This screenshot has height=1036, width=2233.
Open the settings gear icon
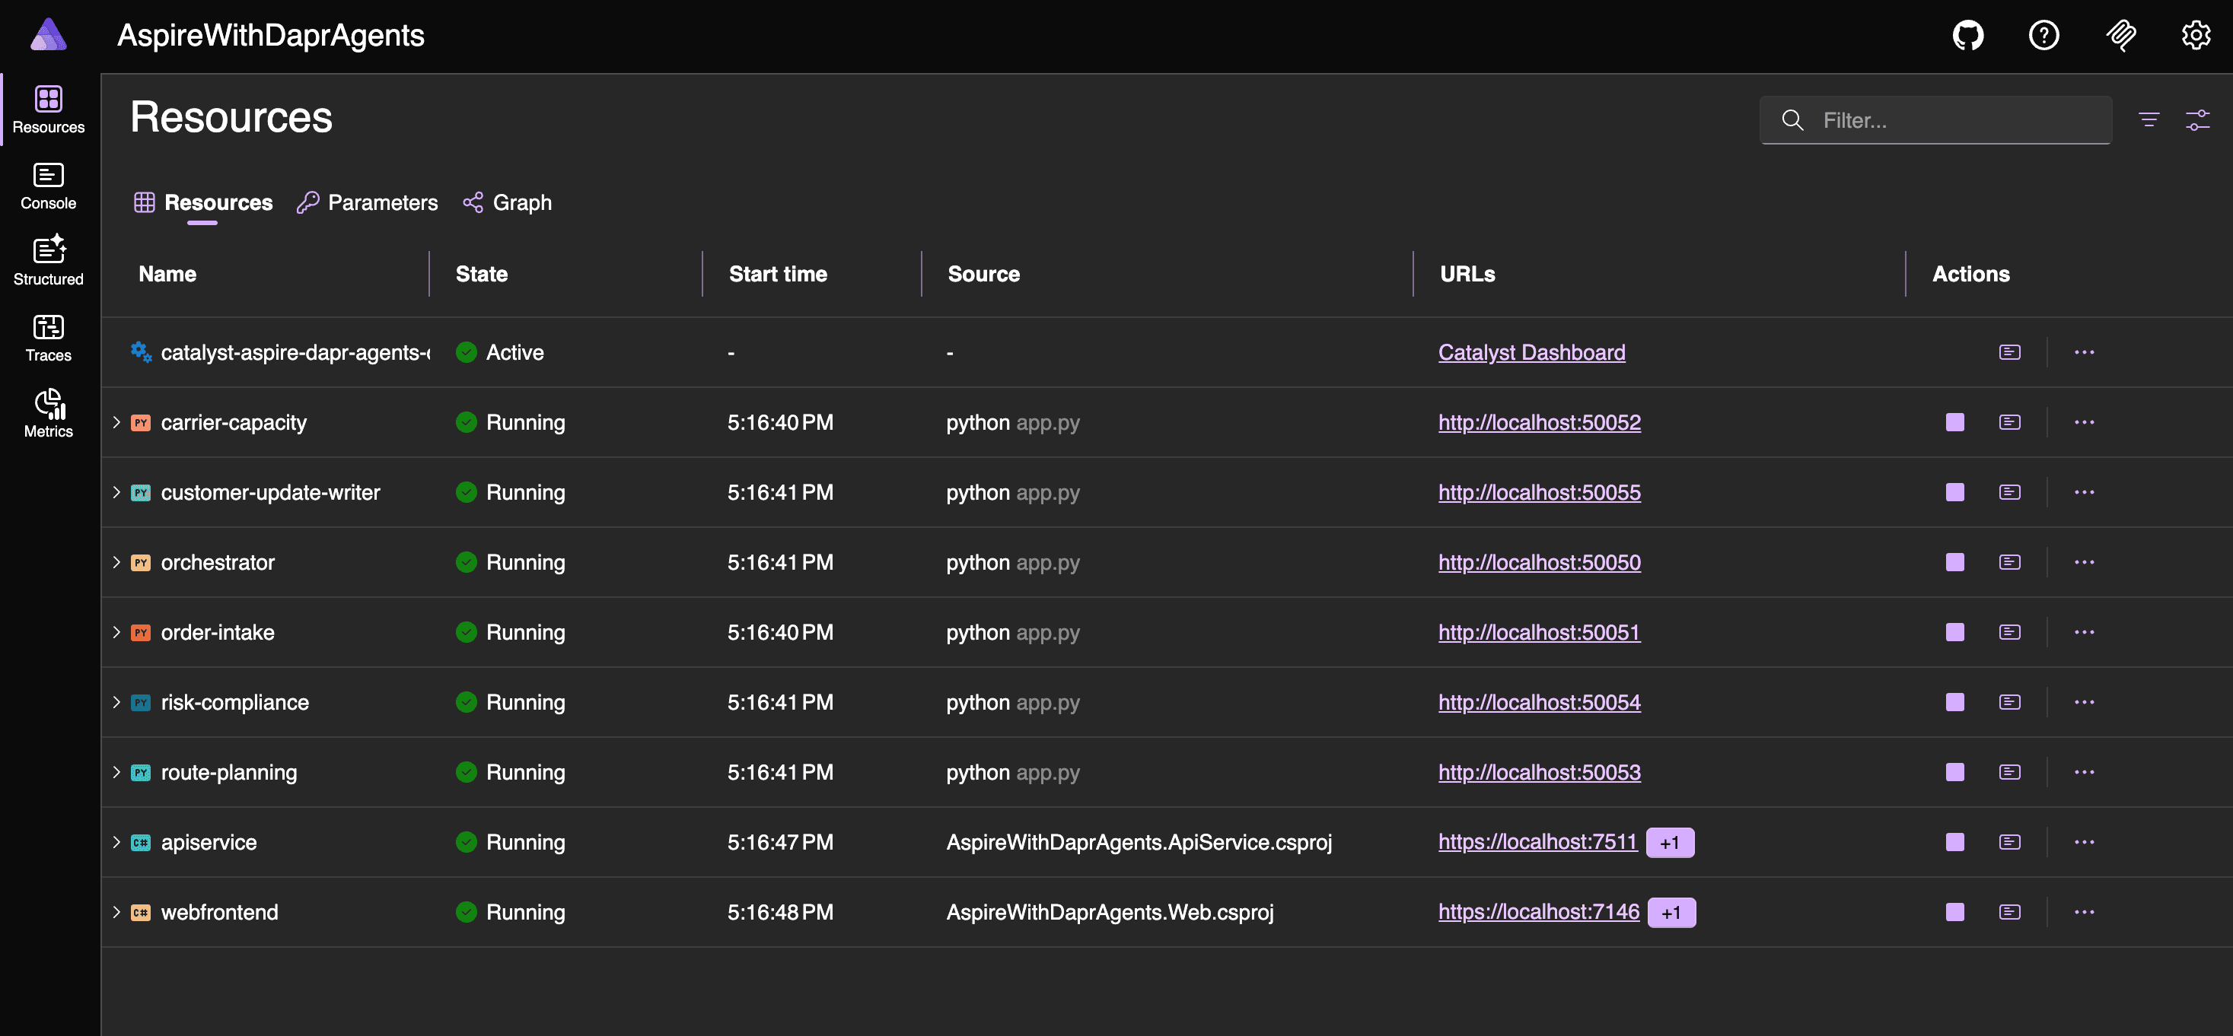(x=2196, y=36)
